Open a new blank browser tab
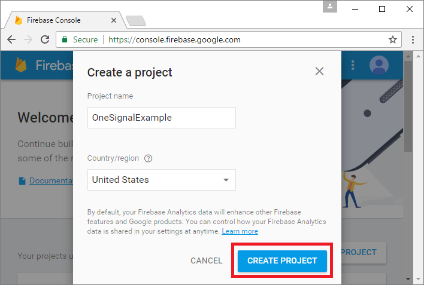This screenshot has height=285, width=424. click(x=136, y=21)
